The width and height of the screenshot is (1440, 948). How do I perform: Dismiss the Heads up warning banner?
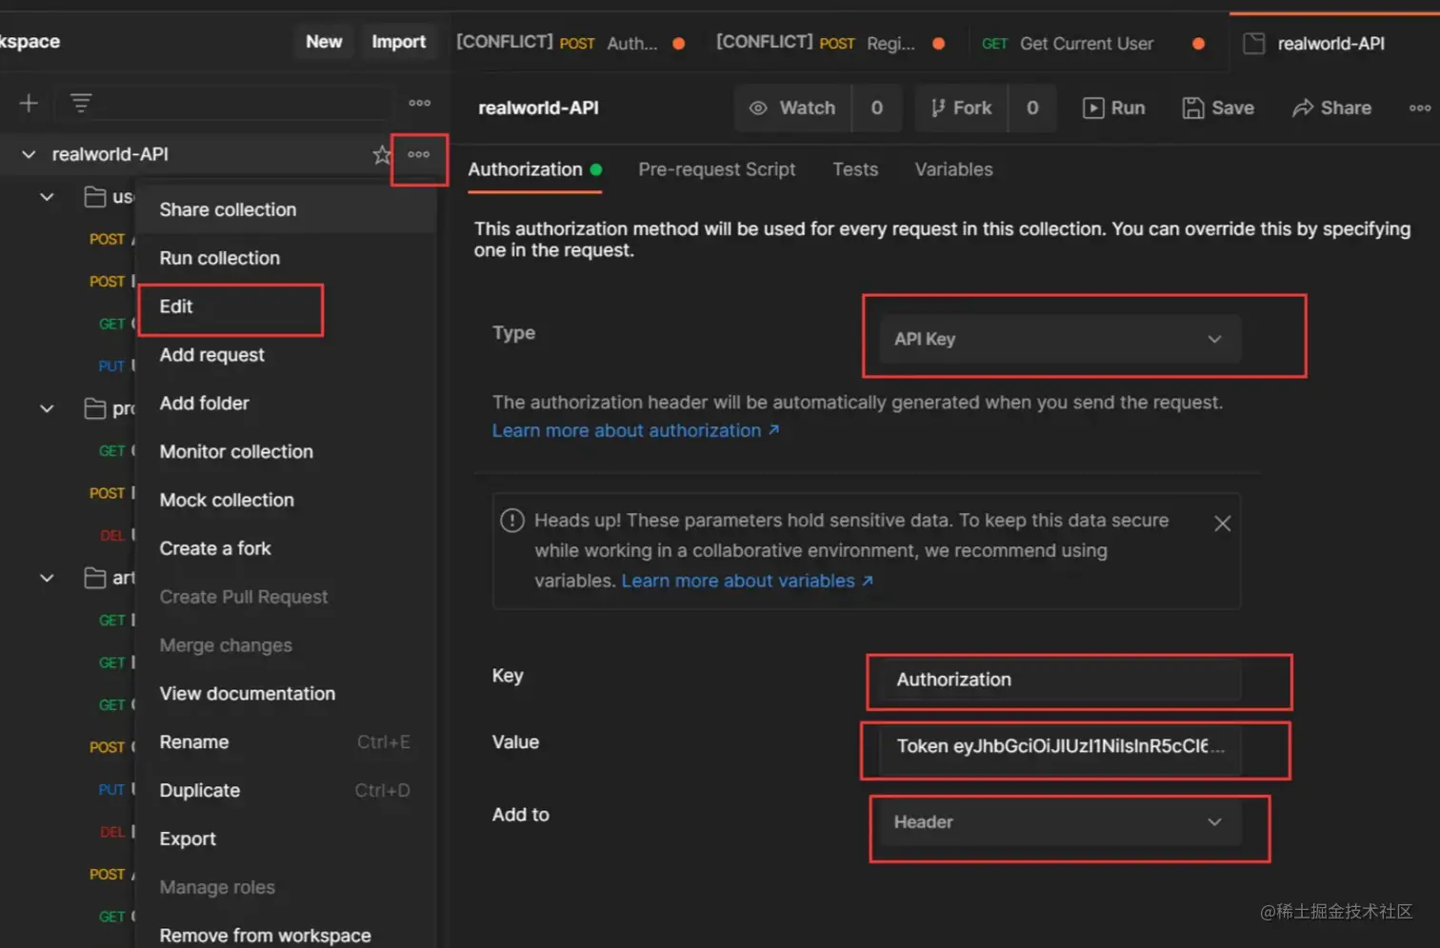click(x=1223, y=523)
